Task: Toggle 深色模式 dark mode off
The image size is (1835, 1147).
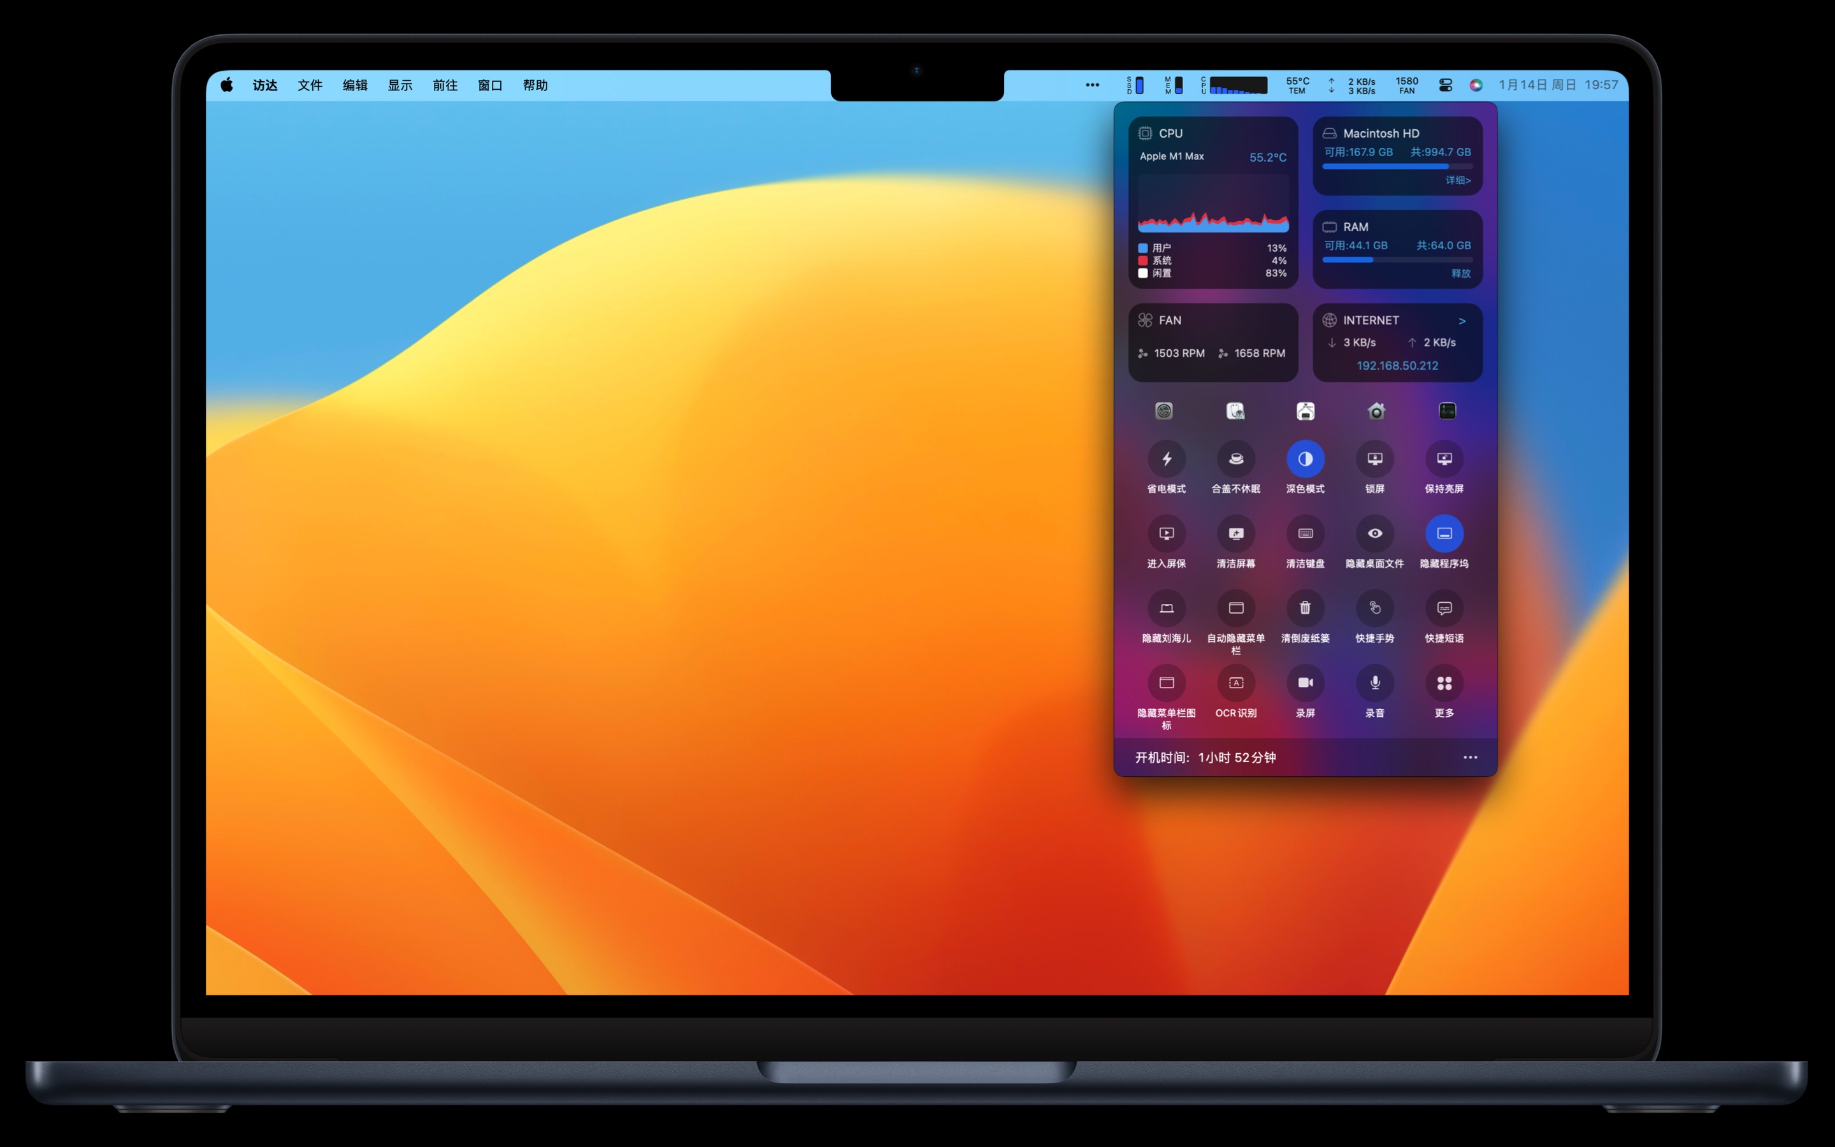Action: [x=1305, y=459]
